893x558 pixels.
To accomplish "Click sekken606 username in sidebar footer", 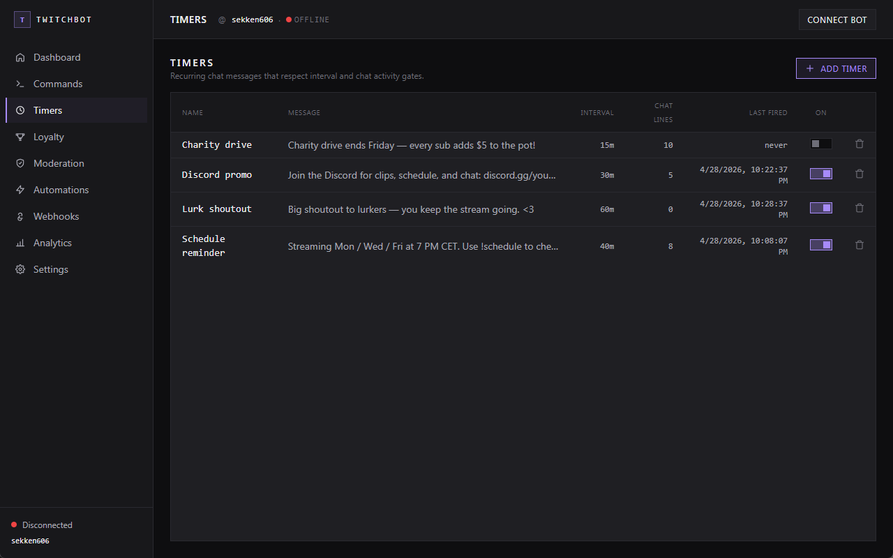I will pyautogui.click(x=30, y=541).
